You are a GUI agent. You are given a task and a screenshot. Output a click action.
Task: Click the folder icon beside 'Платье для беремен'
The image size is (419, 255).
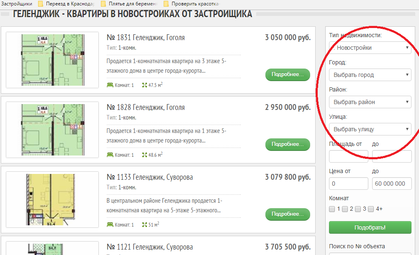pos(103,4)
